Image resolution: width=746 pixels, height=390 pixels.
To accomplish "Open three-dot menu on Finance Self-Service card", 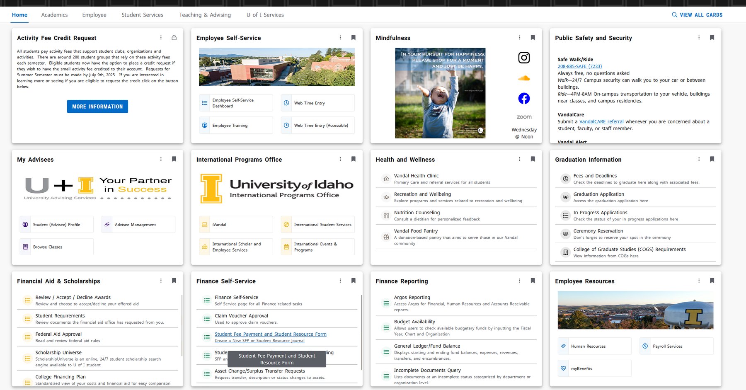I will pos(340,281).
